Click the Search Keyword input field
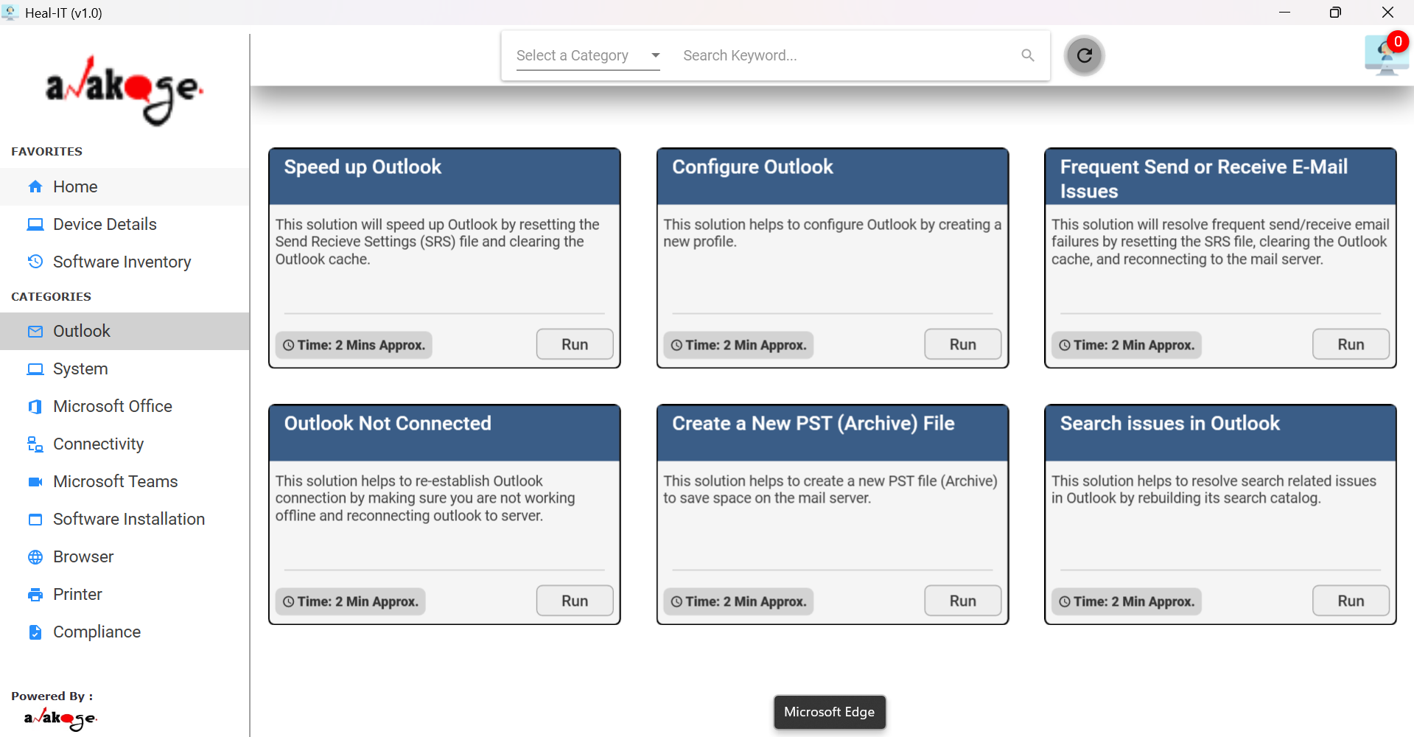Screen dimensions: 1414x737 (847, 55)
